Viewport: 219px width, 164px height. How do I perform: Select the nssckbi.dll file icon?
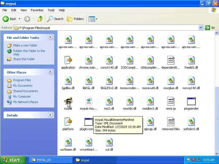(129, 101)
